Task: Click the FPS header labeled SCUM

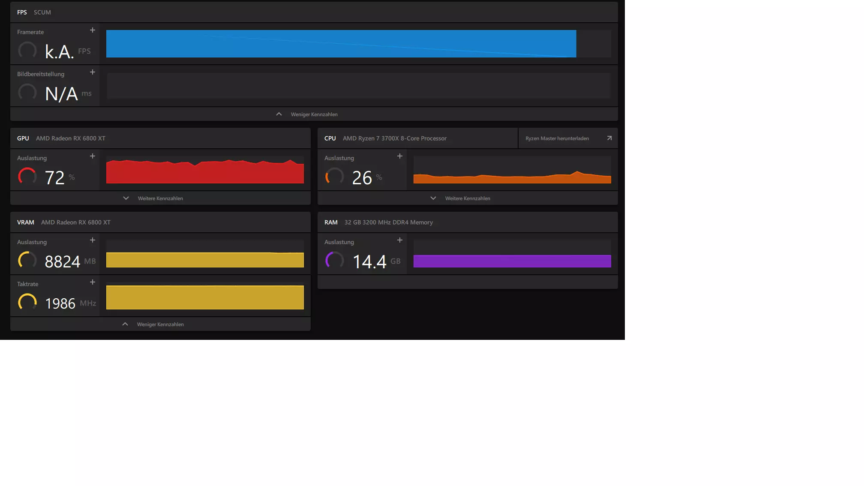Action: tap(42, 12)
